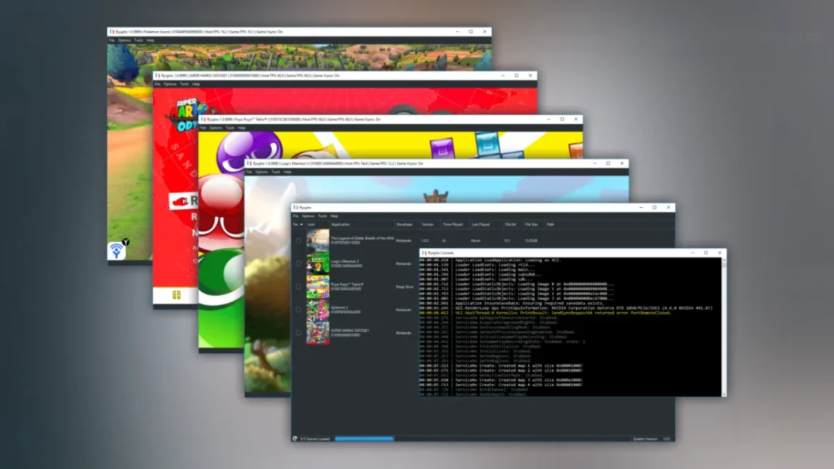Click The Legend of Zelda game icon

click(318, 240)
